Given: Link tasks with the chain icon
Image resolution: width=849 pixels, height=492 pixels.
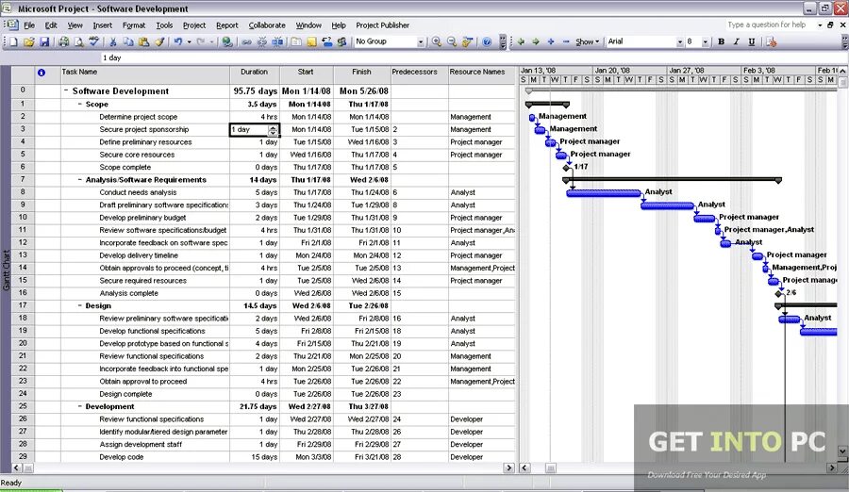Looking at the screenshot, I should (246, 41).
